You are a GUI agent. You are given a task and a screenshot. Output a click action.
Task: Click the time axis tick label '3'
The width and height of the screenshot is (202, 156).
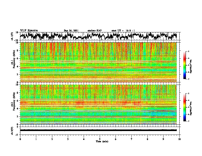[68, 139]
